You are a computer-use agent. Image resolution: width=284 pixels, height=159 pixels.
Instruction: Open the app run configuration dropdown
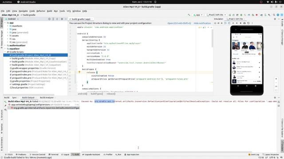tap(198, 15)
